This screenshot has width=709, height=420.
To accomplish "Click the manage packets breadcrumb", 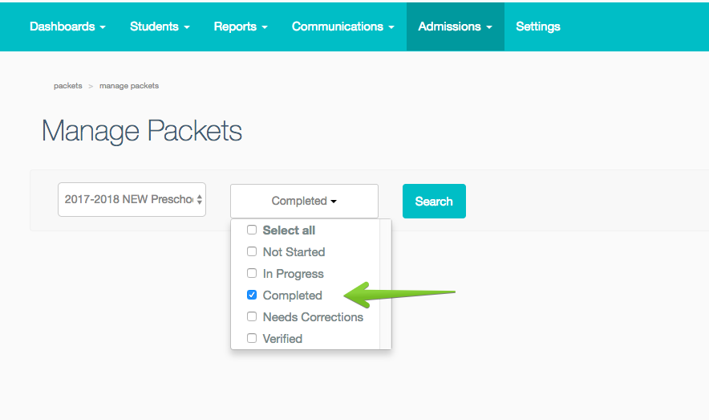I will tap(129, 86).
